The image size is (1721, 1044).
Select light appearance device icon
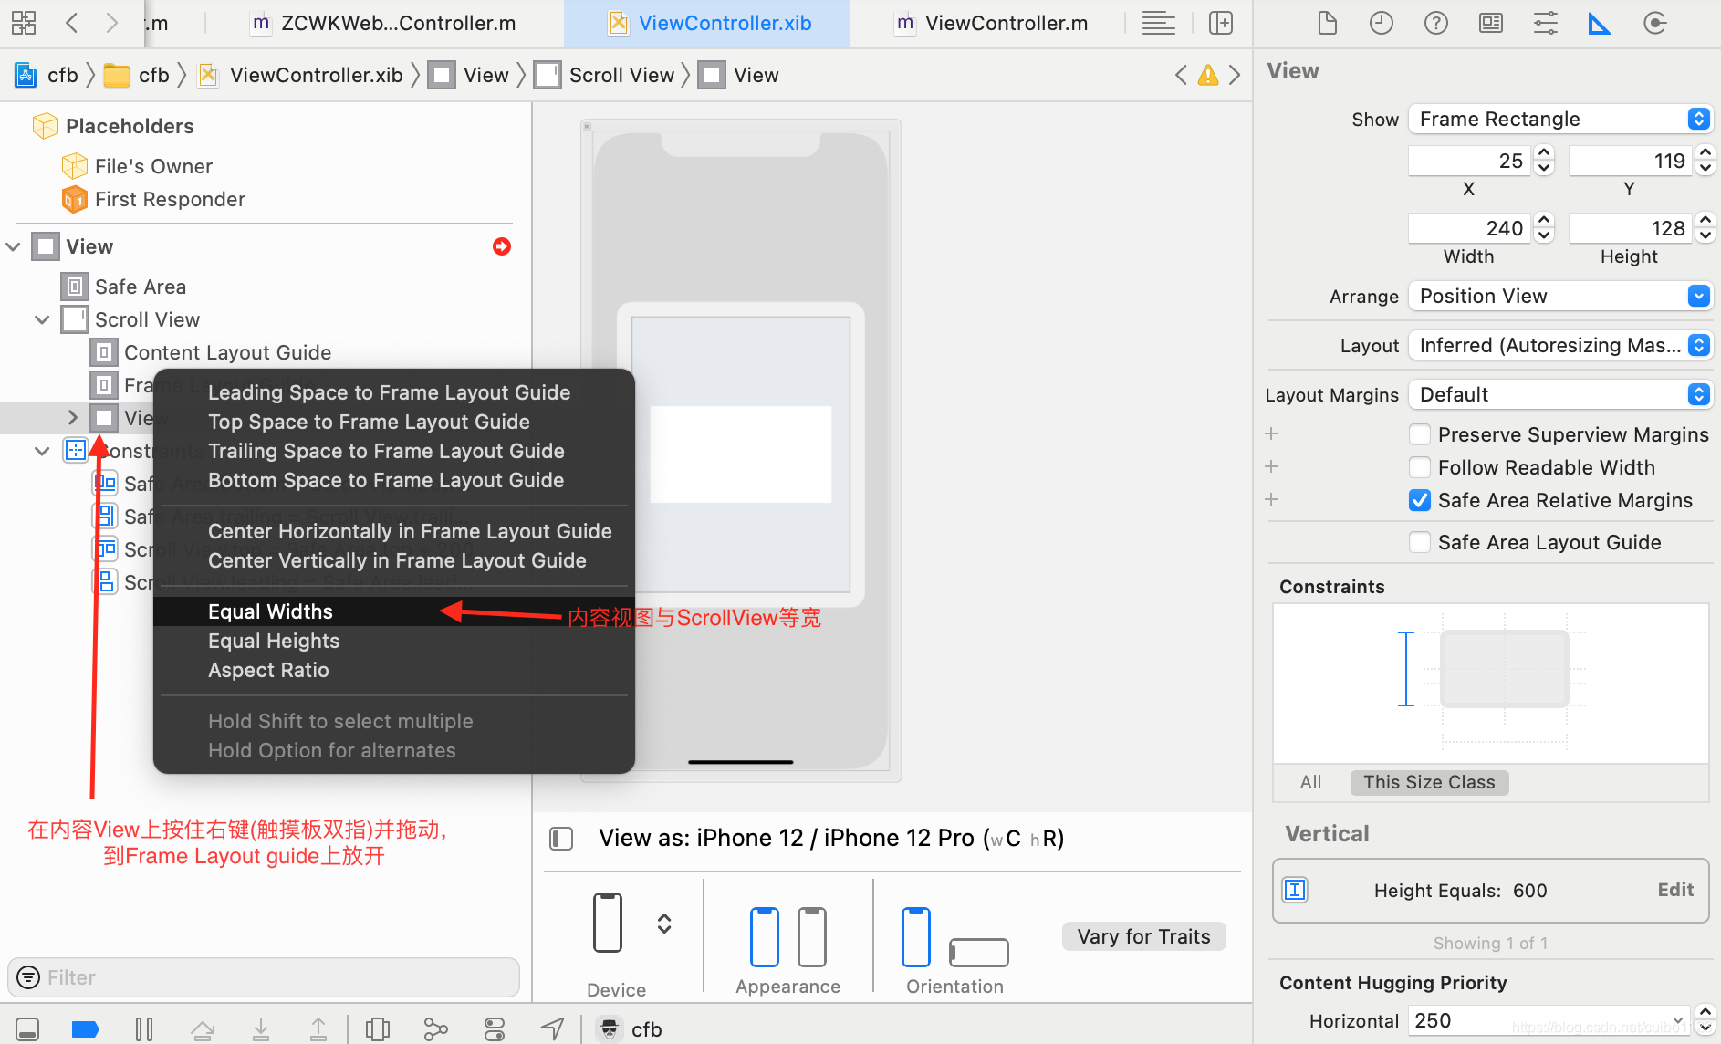pos(765,936)
